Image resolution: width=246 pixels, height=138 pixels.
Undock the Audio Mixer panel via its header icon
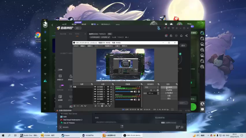click(x=141, y=84)
